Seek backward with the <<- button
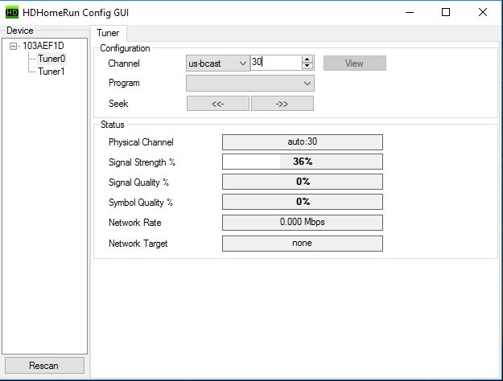This screenshot has height=381, width=503. [x=218, y=104]
